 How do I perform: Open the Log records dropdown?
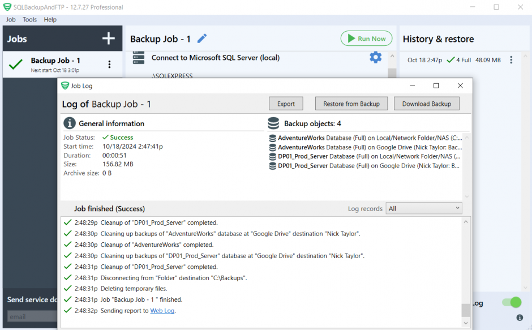coord(424,208)
